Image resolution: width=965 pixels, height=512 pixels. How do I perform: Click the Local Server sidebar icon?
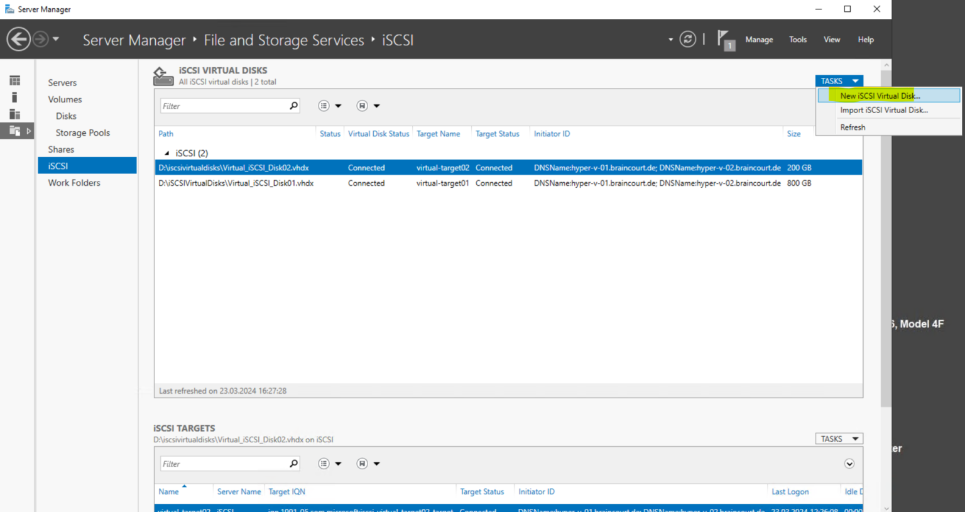pyautogui.click(x=15, y=97)
